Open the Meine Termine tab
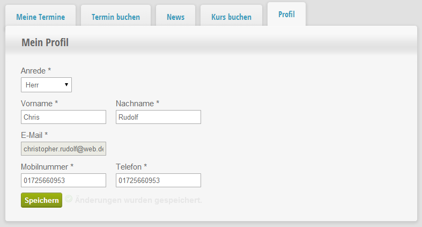Viewport: 422px width, 227px height. click(x=40, y=16)
